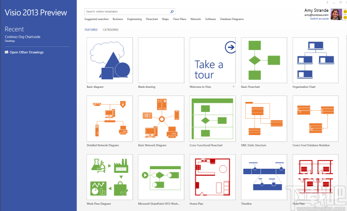Image resolution: width=347 pixels, height=211 pixels.
Task: Click the Database Diagrams suggested search
Action: [x=232, y=19]
